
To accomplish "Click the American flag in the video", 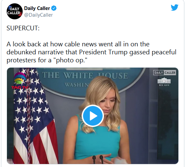I will tap(34, 116).
